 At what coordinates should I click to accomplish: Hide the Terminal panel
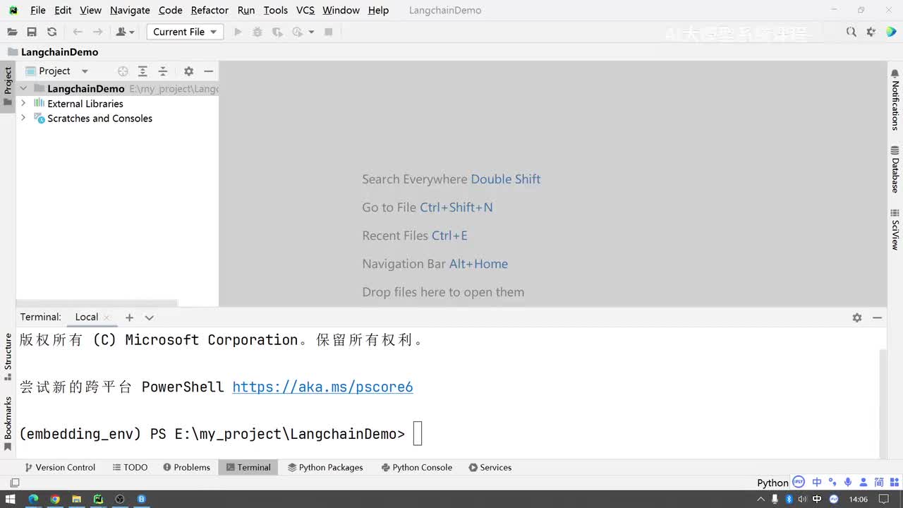[877, 317]
